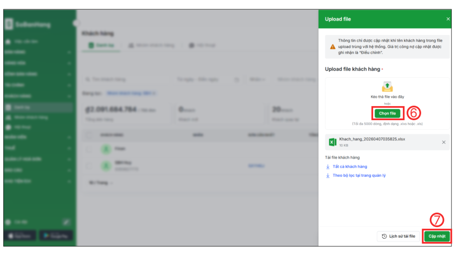Image resolution: width=455 pixels, height=256 pixels.
Task: Click download icon beside Theo bộ lọc
Action: (328, 176)
